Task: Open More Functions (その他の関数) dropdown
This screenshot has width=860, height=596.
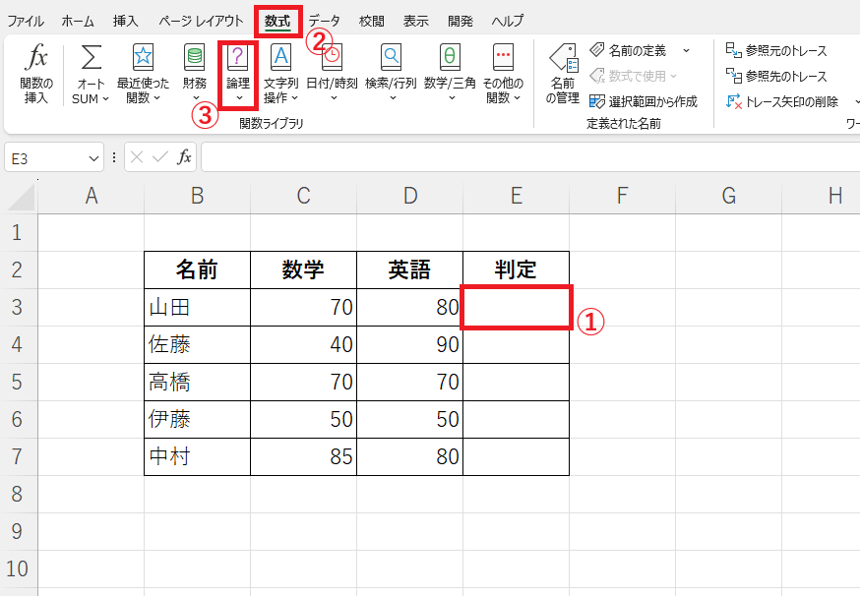Action: (503, 73)
